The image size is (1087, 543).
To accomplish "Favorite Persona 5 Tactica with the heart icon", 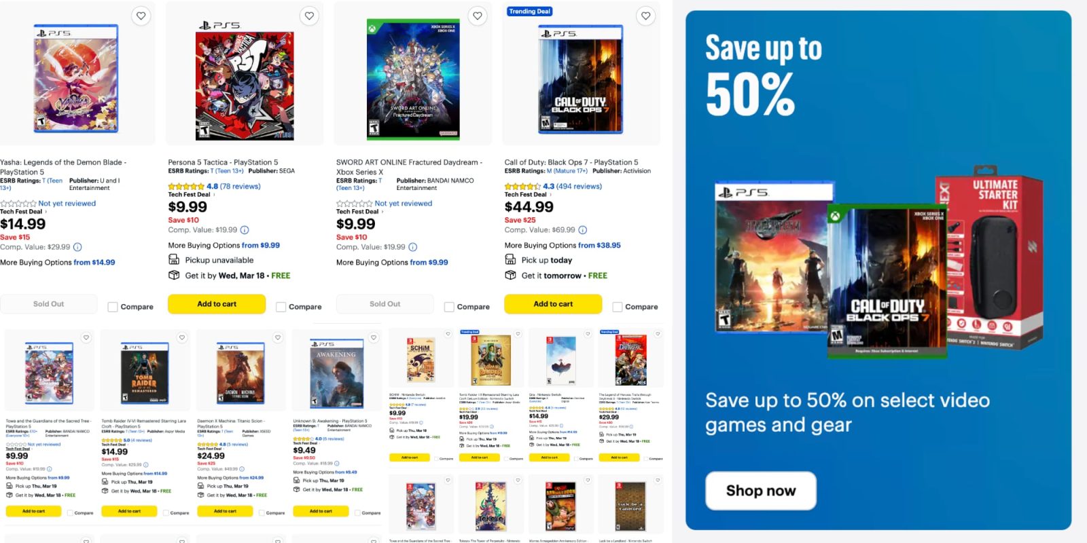I will click(x=309, y=15).
